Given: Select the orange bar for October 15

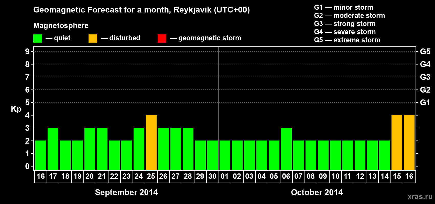Looking at the screenshot, I should point(397,143).
